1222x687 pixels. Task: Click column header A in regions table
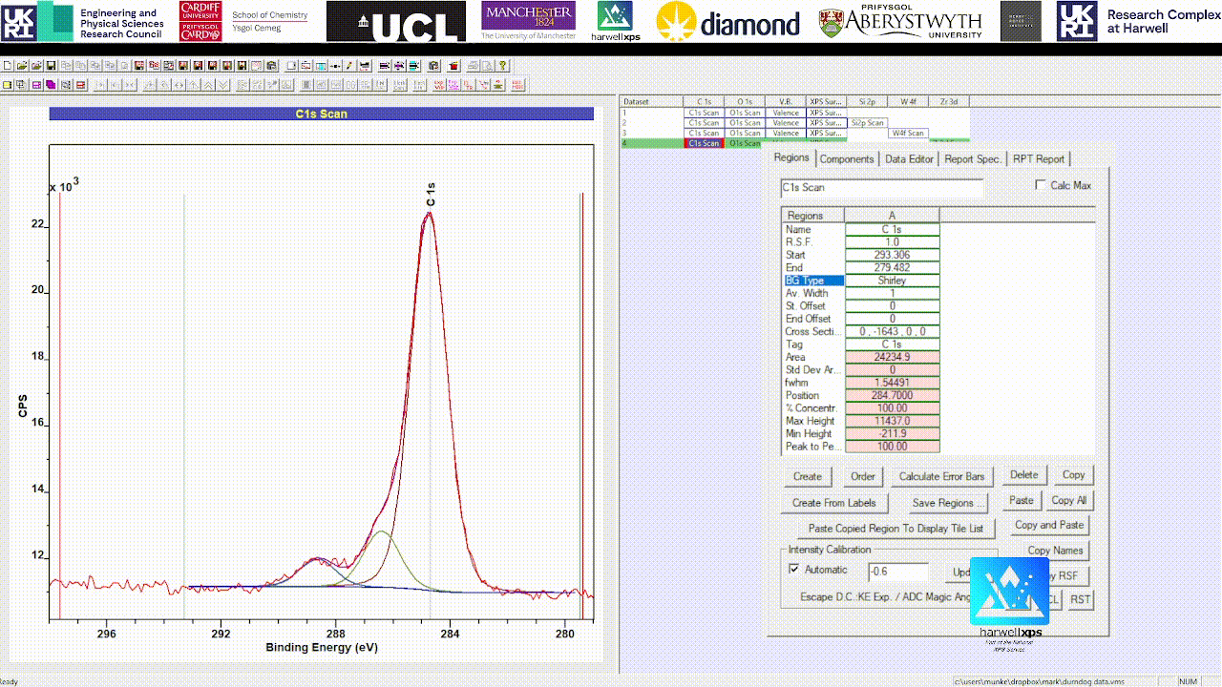(x=892, y=216)
